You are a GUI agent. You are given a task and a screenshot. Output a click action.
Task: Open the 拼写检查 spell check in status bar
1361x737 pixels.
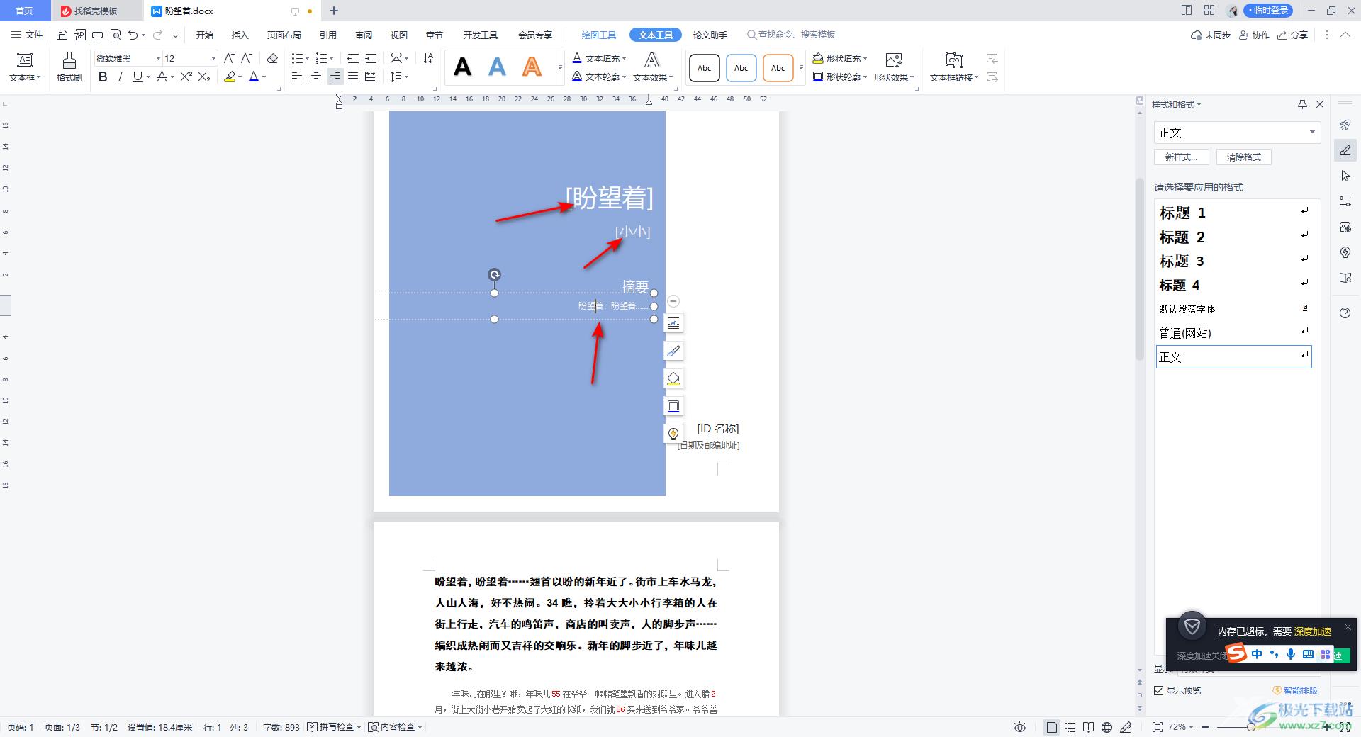[x=335, y=727]
